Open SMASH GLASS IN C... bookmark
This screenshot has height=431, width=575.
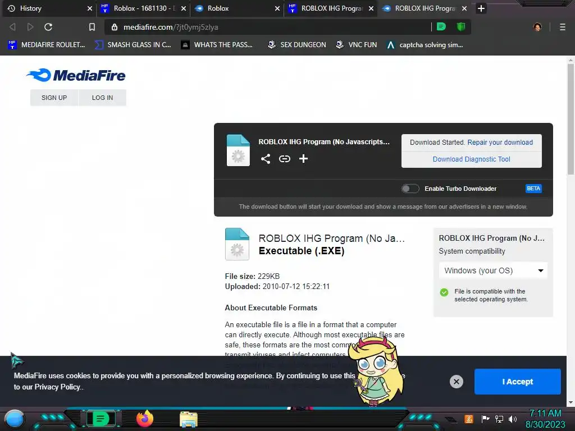tap(133, 45)
